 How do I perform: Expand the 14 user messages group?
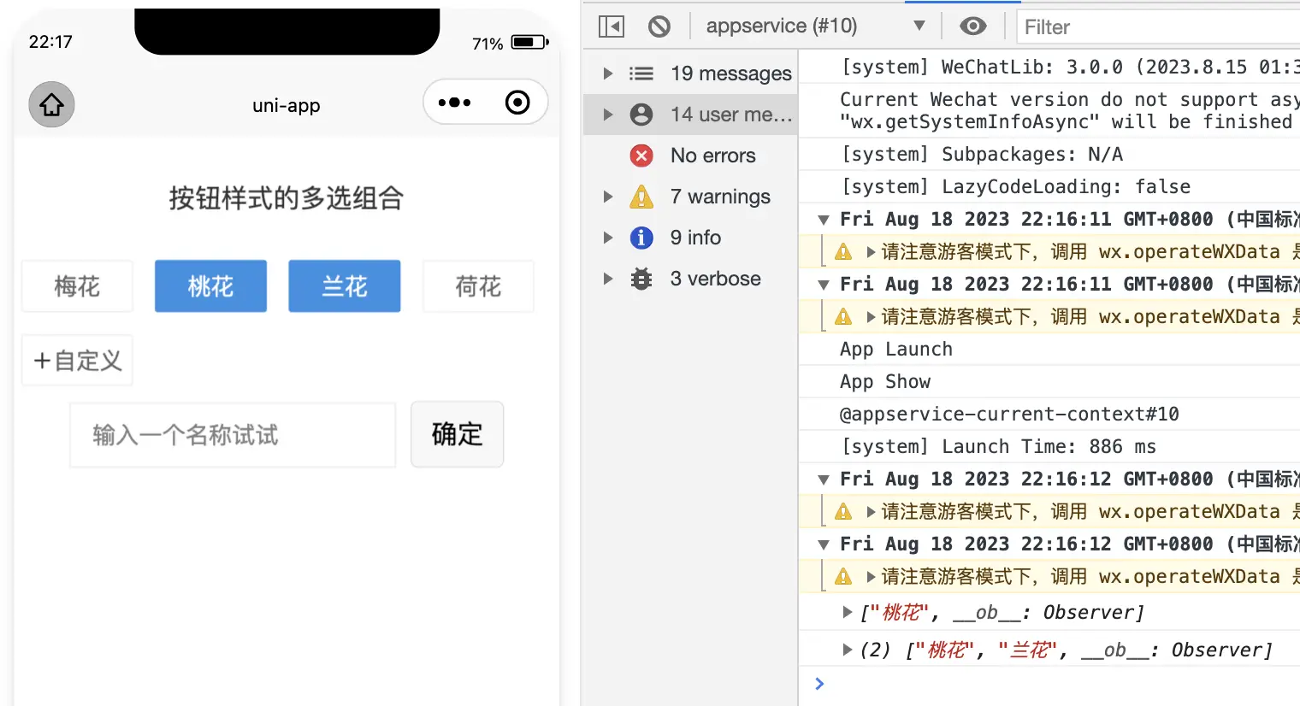tap(608, 115)
